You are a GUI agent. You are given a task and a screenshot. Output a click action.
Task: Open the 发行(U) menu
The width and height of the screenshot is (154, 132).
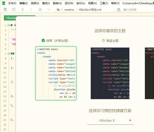click(x=81, y=3)
